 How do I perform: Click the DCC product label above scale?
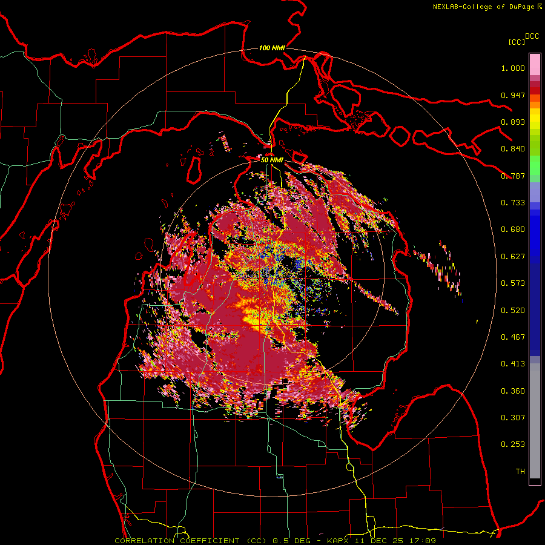532,36
